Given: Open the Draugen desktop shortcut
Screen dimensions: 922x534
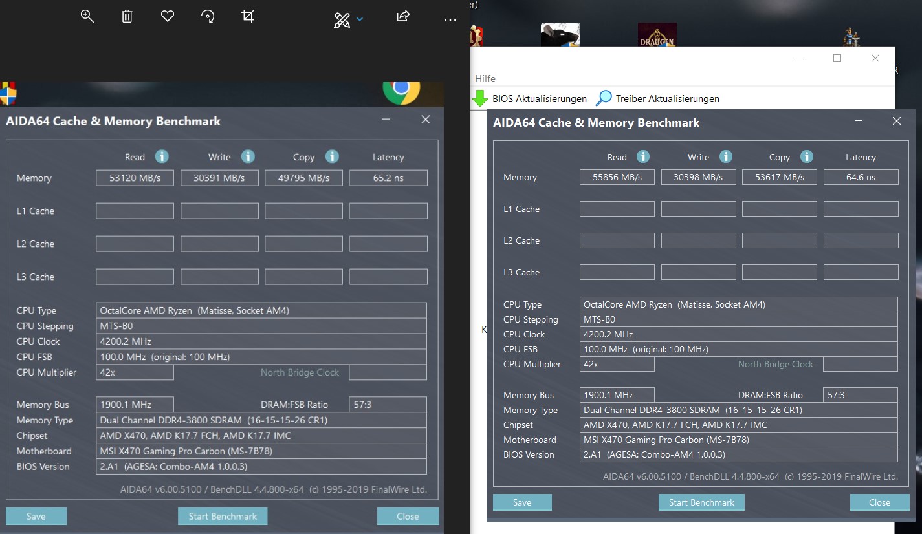Looking at the screenshot, I should pyautogui.click(x=657, y=35).
